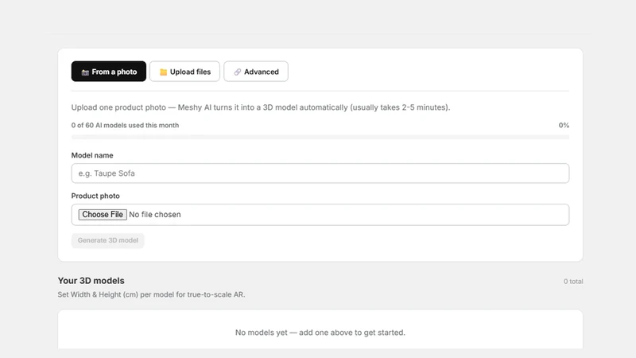Click the 'Set Width & Height (cm)' hint text

tap(151, 294)
